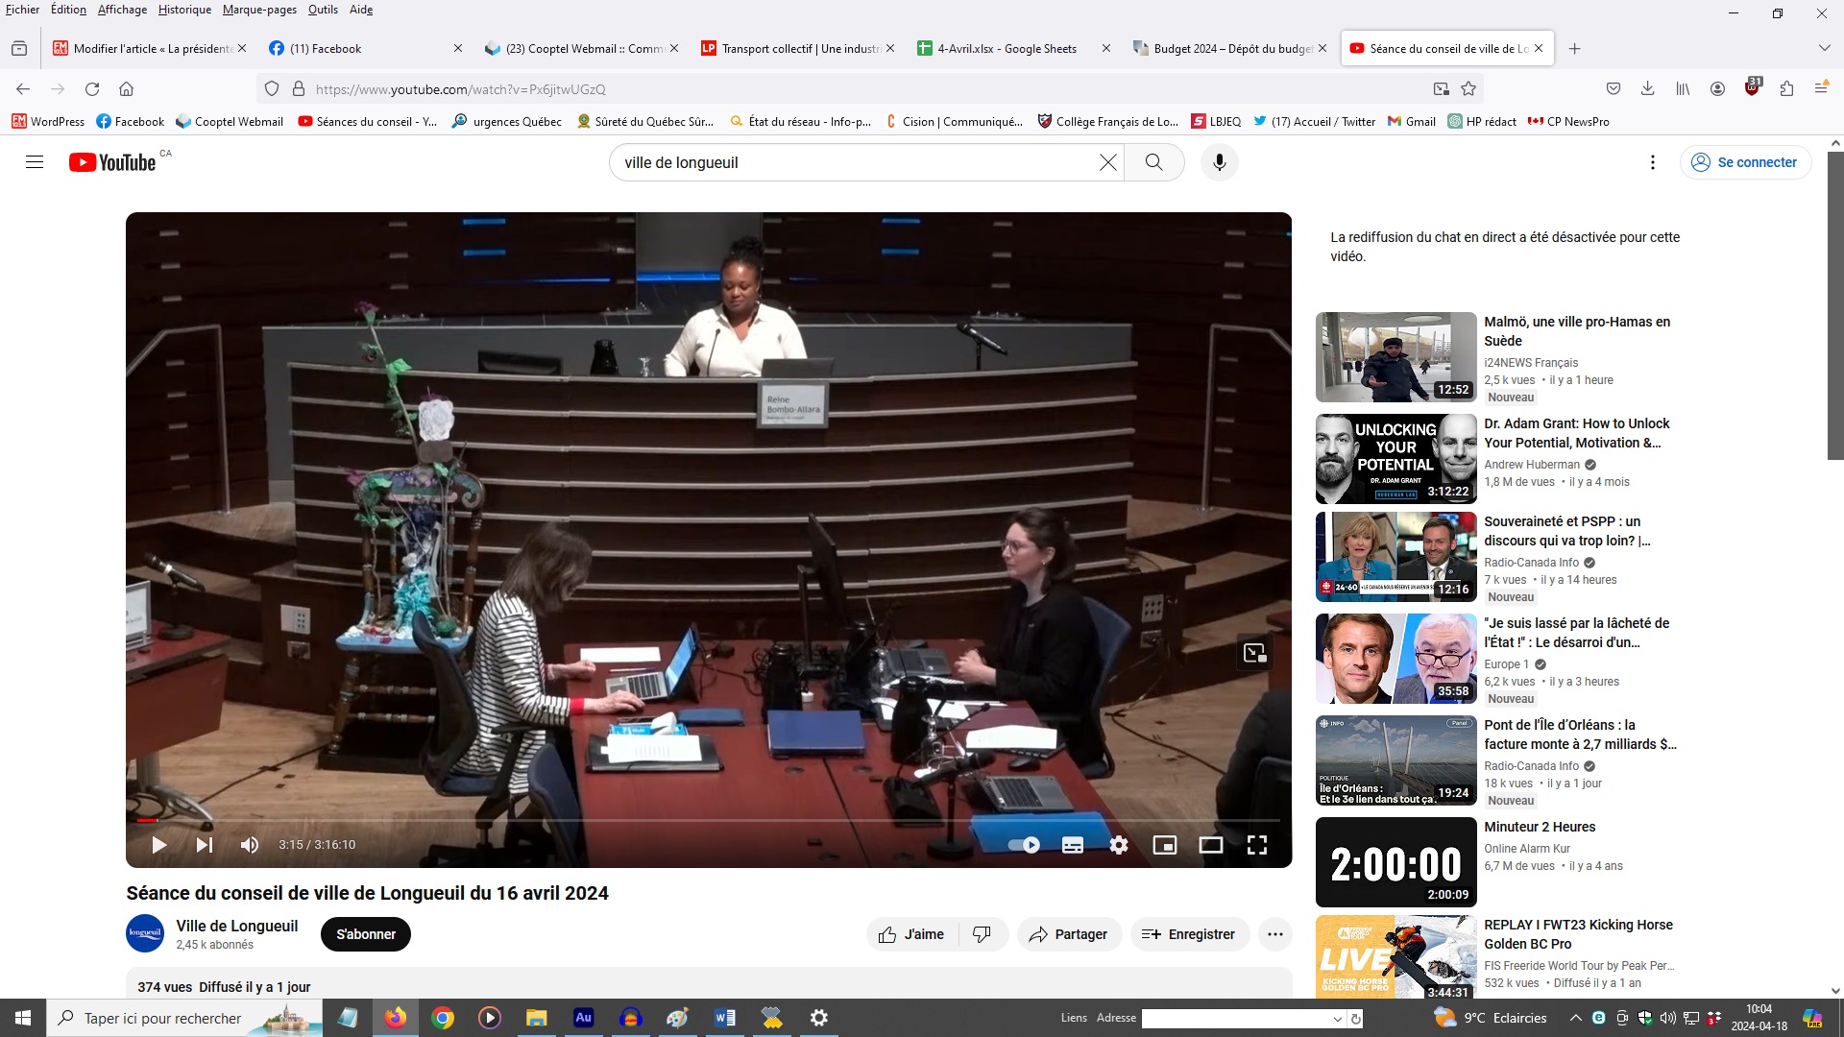
Task: Enable miniplayer mode in video
Action: (1164, 845)
